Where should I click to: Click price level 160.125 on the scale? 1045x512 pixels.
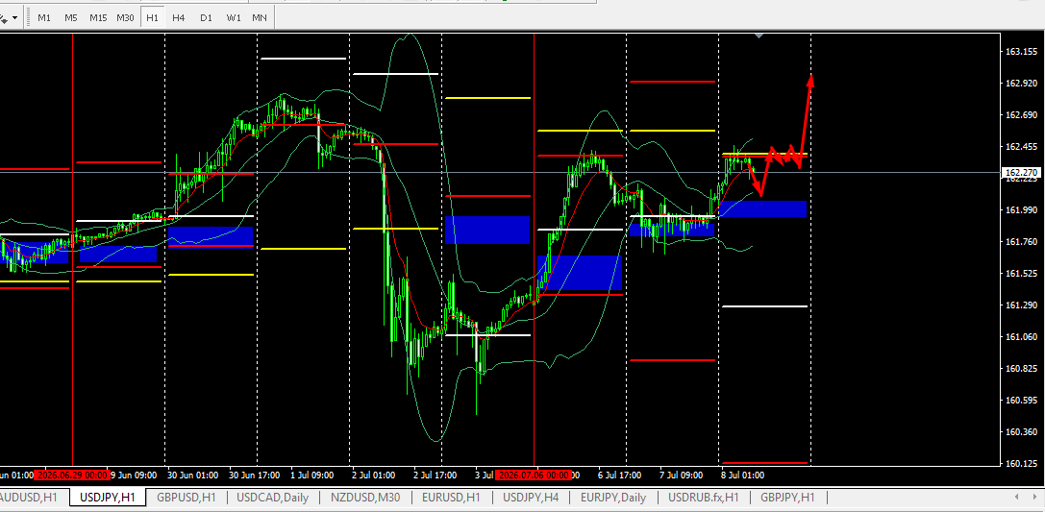point(1020,463)
